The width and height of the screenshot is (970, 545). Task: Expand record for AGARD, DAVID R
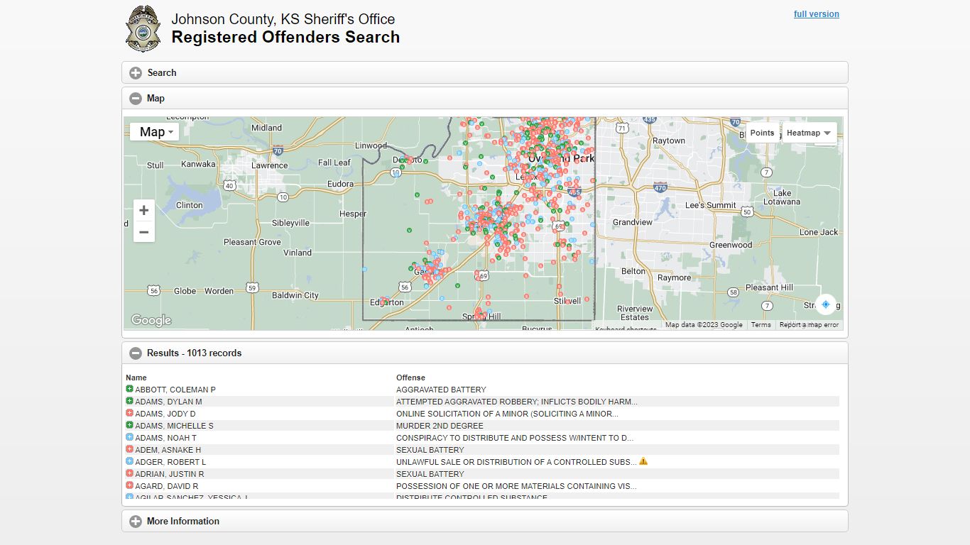pos(129,486)
